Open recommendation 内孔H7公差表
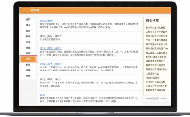The width and height of the screenshot is (190, 117). click(153, 78)
